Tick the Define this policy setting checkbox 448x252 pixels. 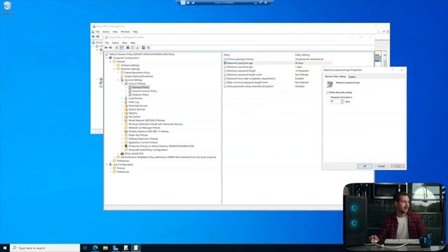pyautogui.click(x=328, y=92)
